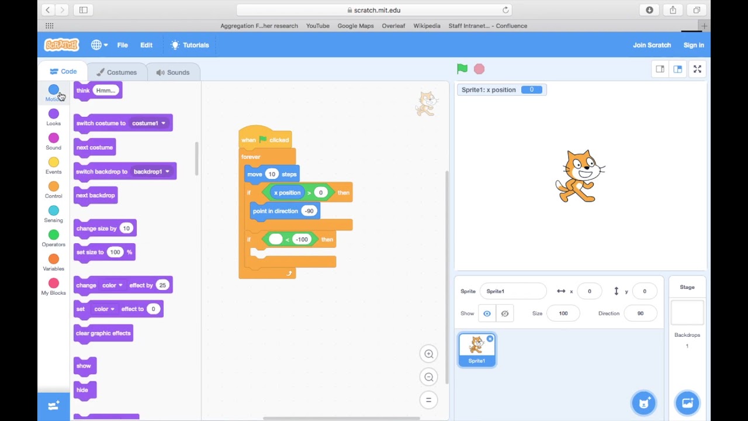Viewport: 748px width, 421px height.
Task: Open Tutorials
Action: tap(189, 45)
